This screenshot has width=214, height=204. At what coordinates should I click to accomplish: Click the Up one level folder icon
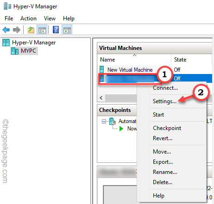click(31, 30)
